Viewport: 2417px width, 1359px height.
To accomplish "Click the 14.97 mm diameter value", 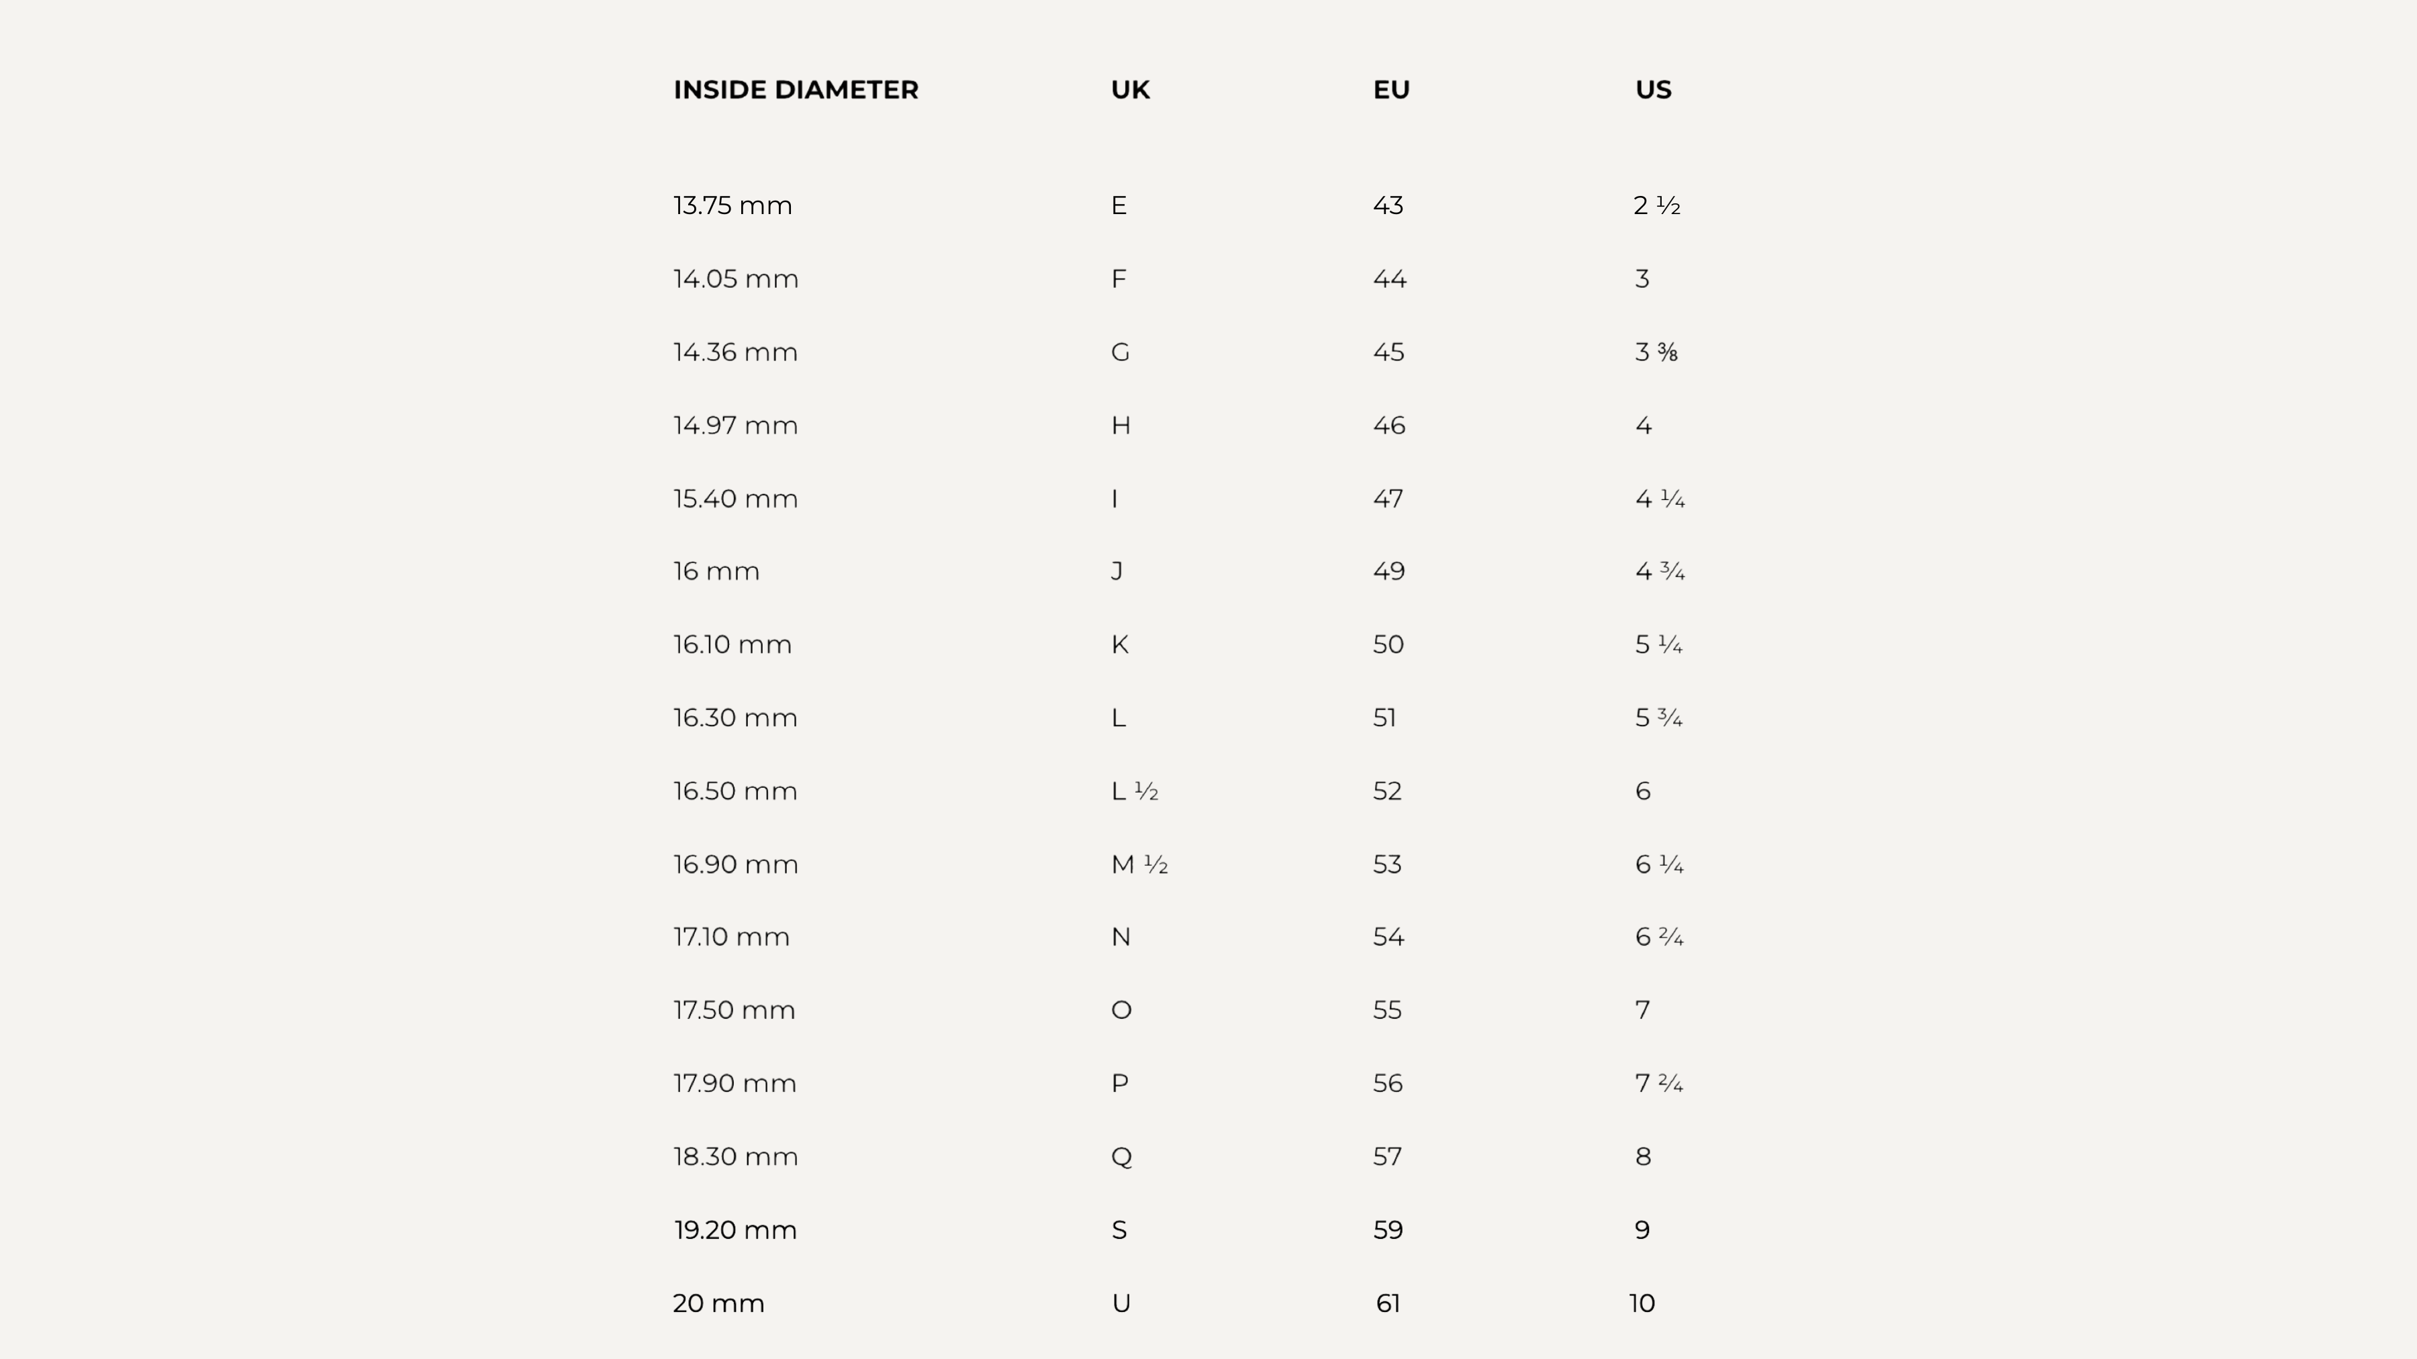I will (734, 425).
